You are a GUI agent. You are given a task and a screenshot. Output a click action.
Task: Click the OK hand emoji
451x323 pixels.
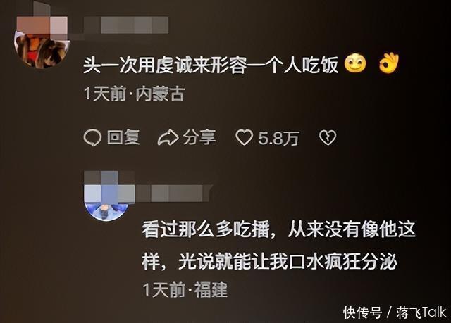tap(389, 63)
